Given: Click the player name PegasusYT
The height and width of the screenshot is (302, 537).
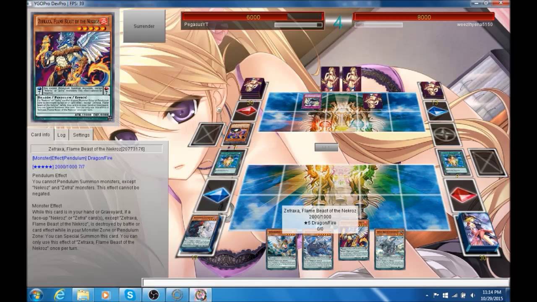Looking at the screenshot, I should [x=196, y=25].
